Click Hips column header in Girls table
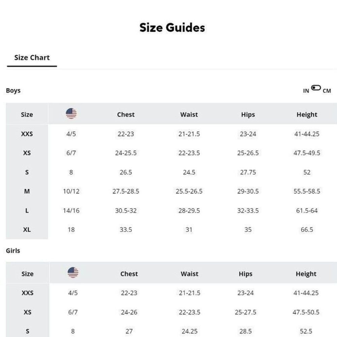 click(245, 274)
